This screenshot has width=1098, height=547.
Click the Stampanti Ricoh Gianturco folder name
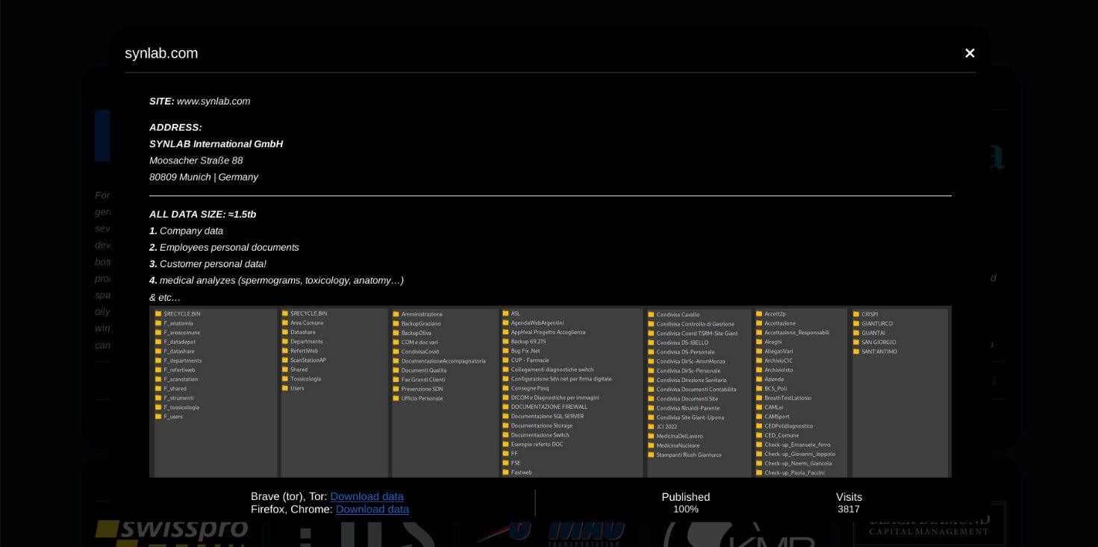point(689,454)
